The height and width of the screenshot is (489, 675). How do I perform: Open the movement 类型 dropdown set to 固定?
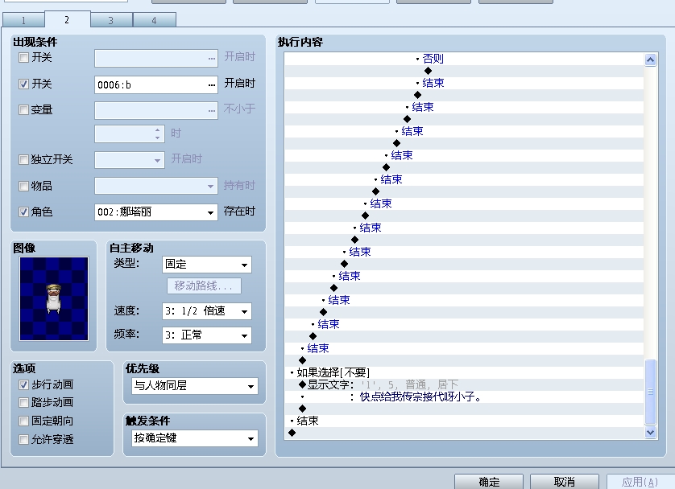207,265
